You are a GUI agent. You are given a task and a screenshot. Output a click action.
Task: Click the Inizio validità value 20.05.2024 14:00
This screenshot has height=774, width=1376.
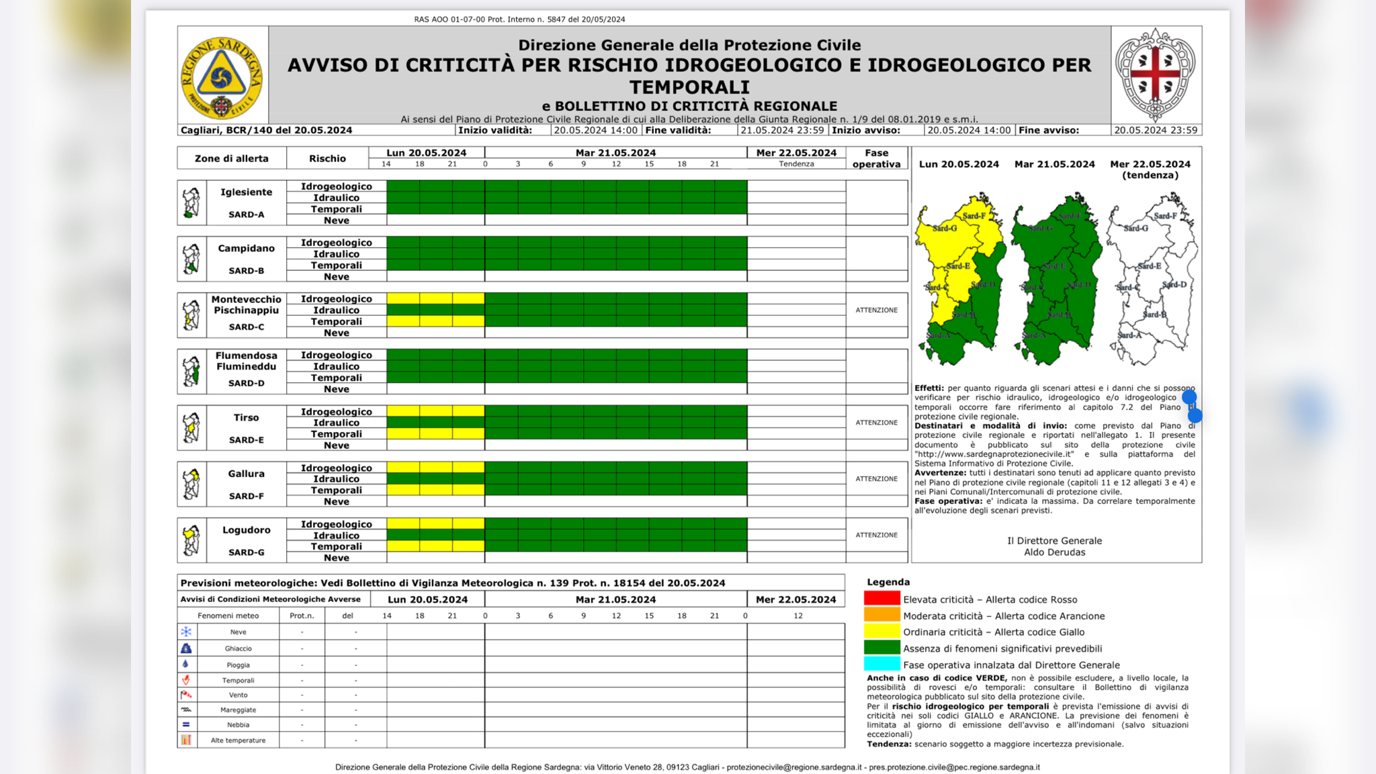(x=595, y=130)
